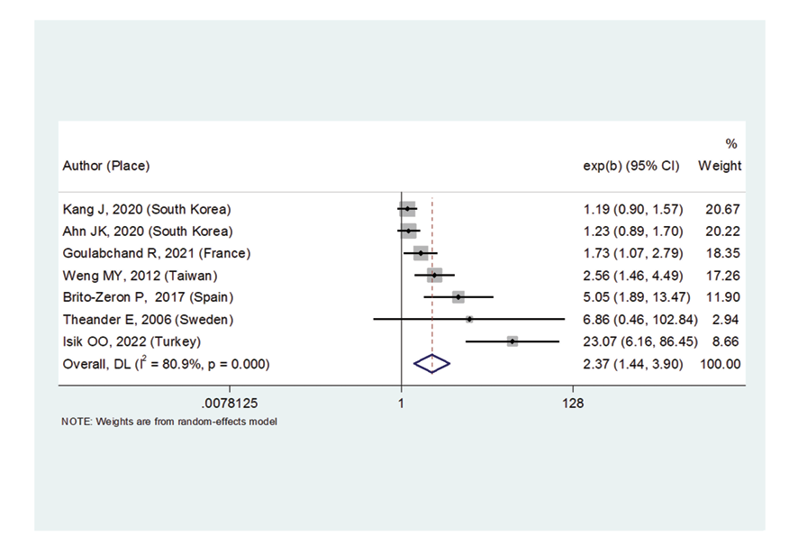Select the Brito-Zeron point estimate marker
798x545 pixels.
pos(458,297)
